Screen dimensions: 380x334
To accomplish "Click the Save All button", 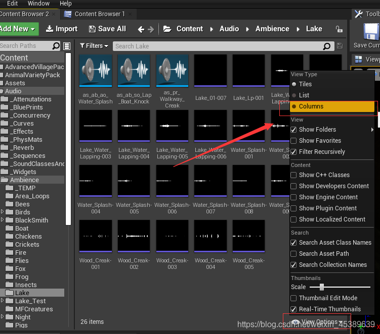I will point(107,29).
